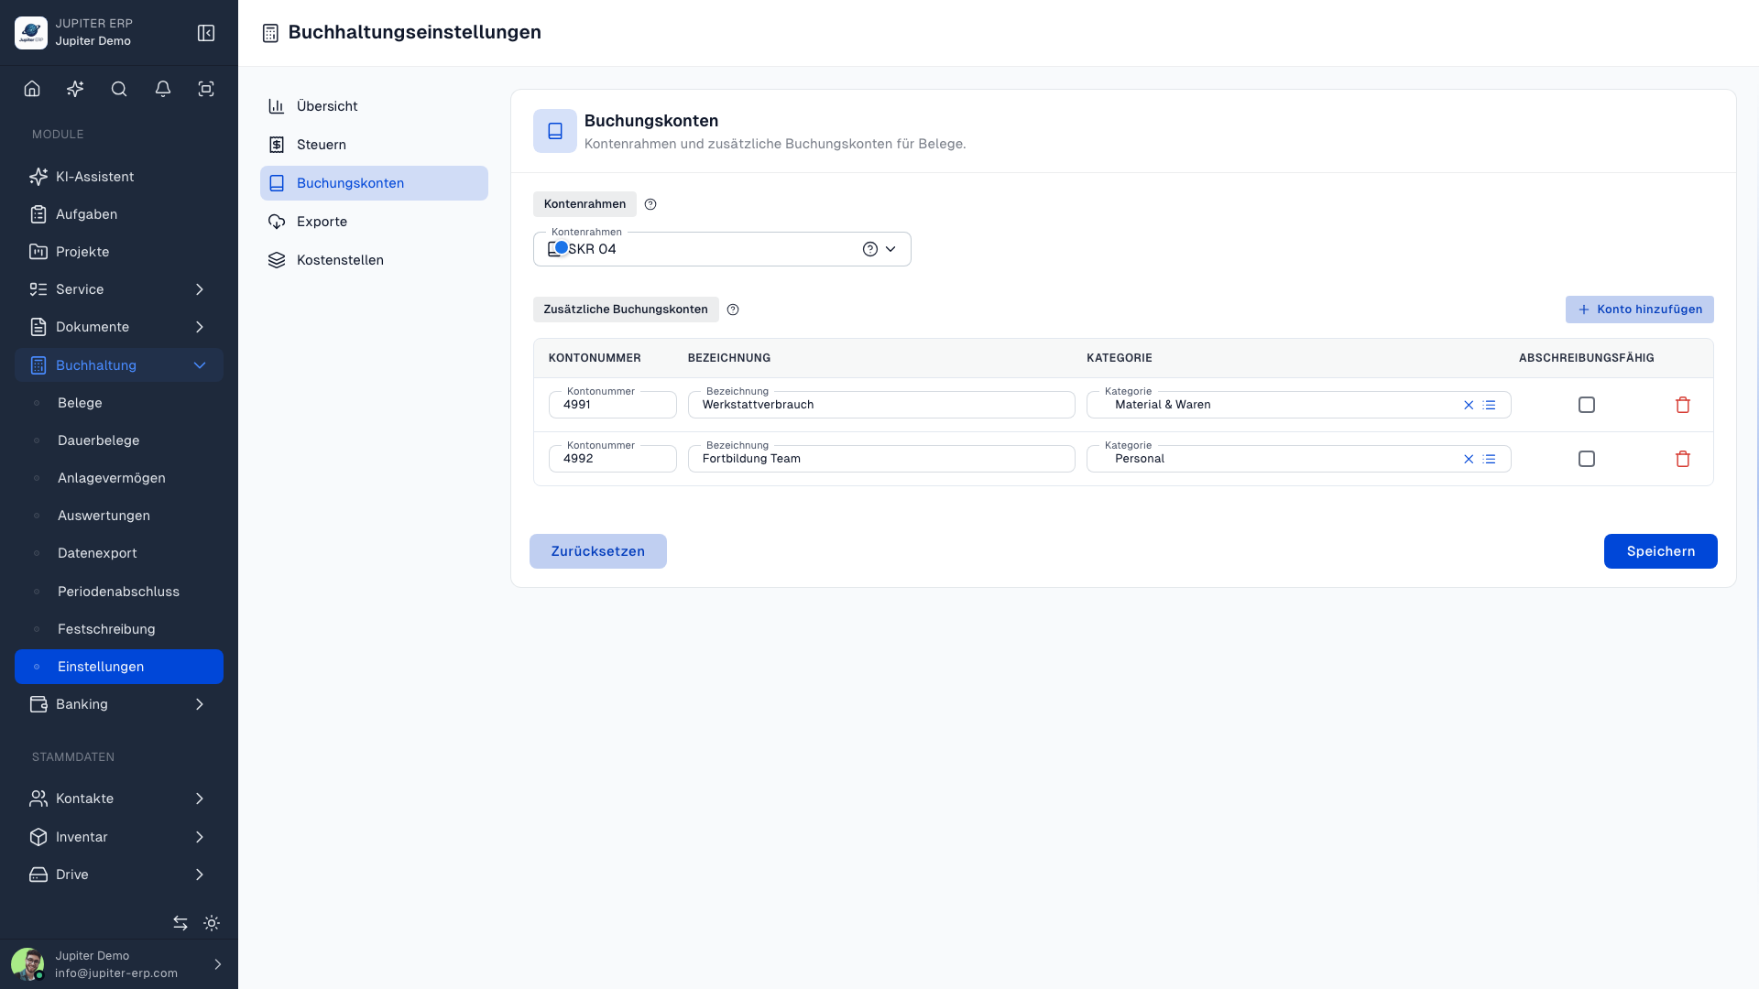Clear the Personal category
1759x989 pixels.
coord(1469,459)
